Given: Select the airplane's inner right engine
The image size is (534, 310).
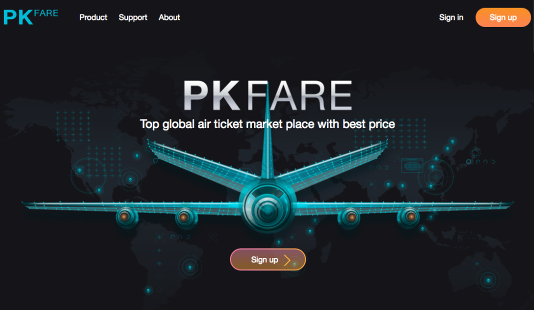Looking at the screenshot, I should (351, 217).
